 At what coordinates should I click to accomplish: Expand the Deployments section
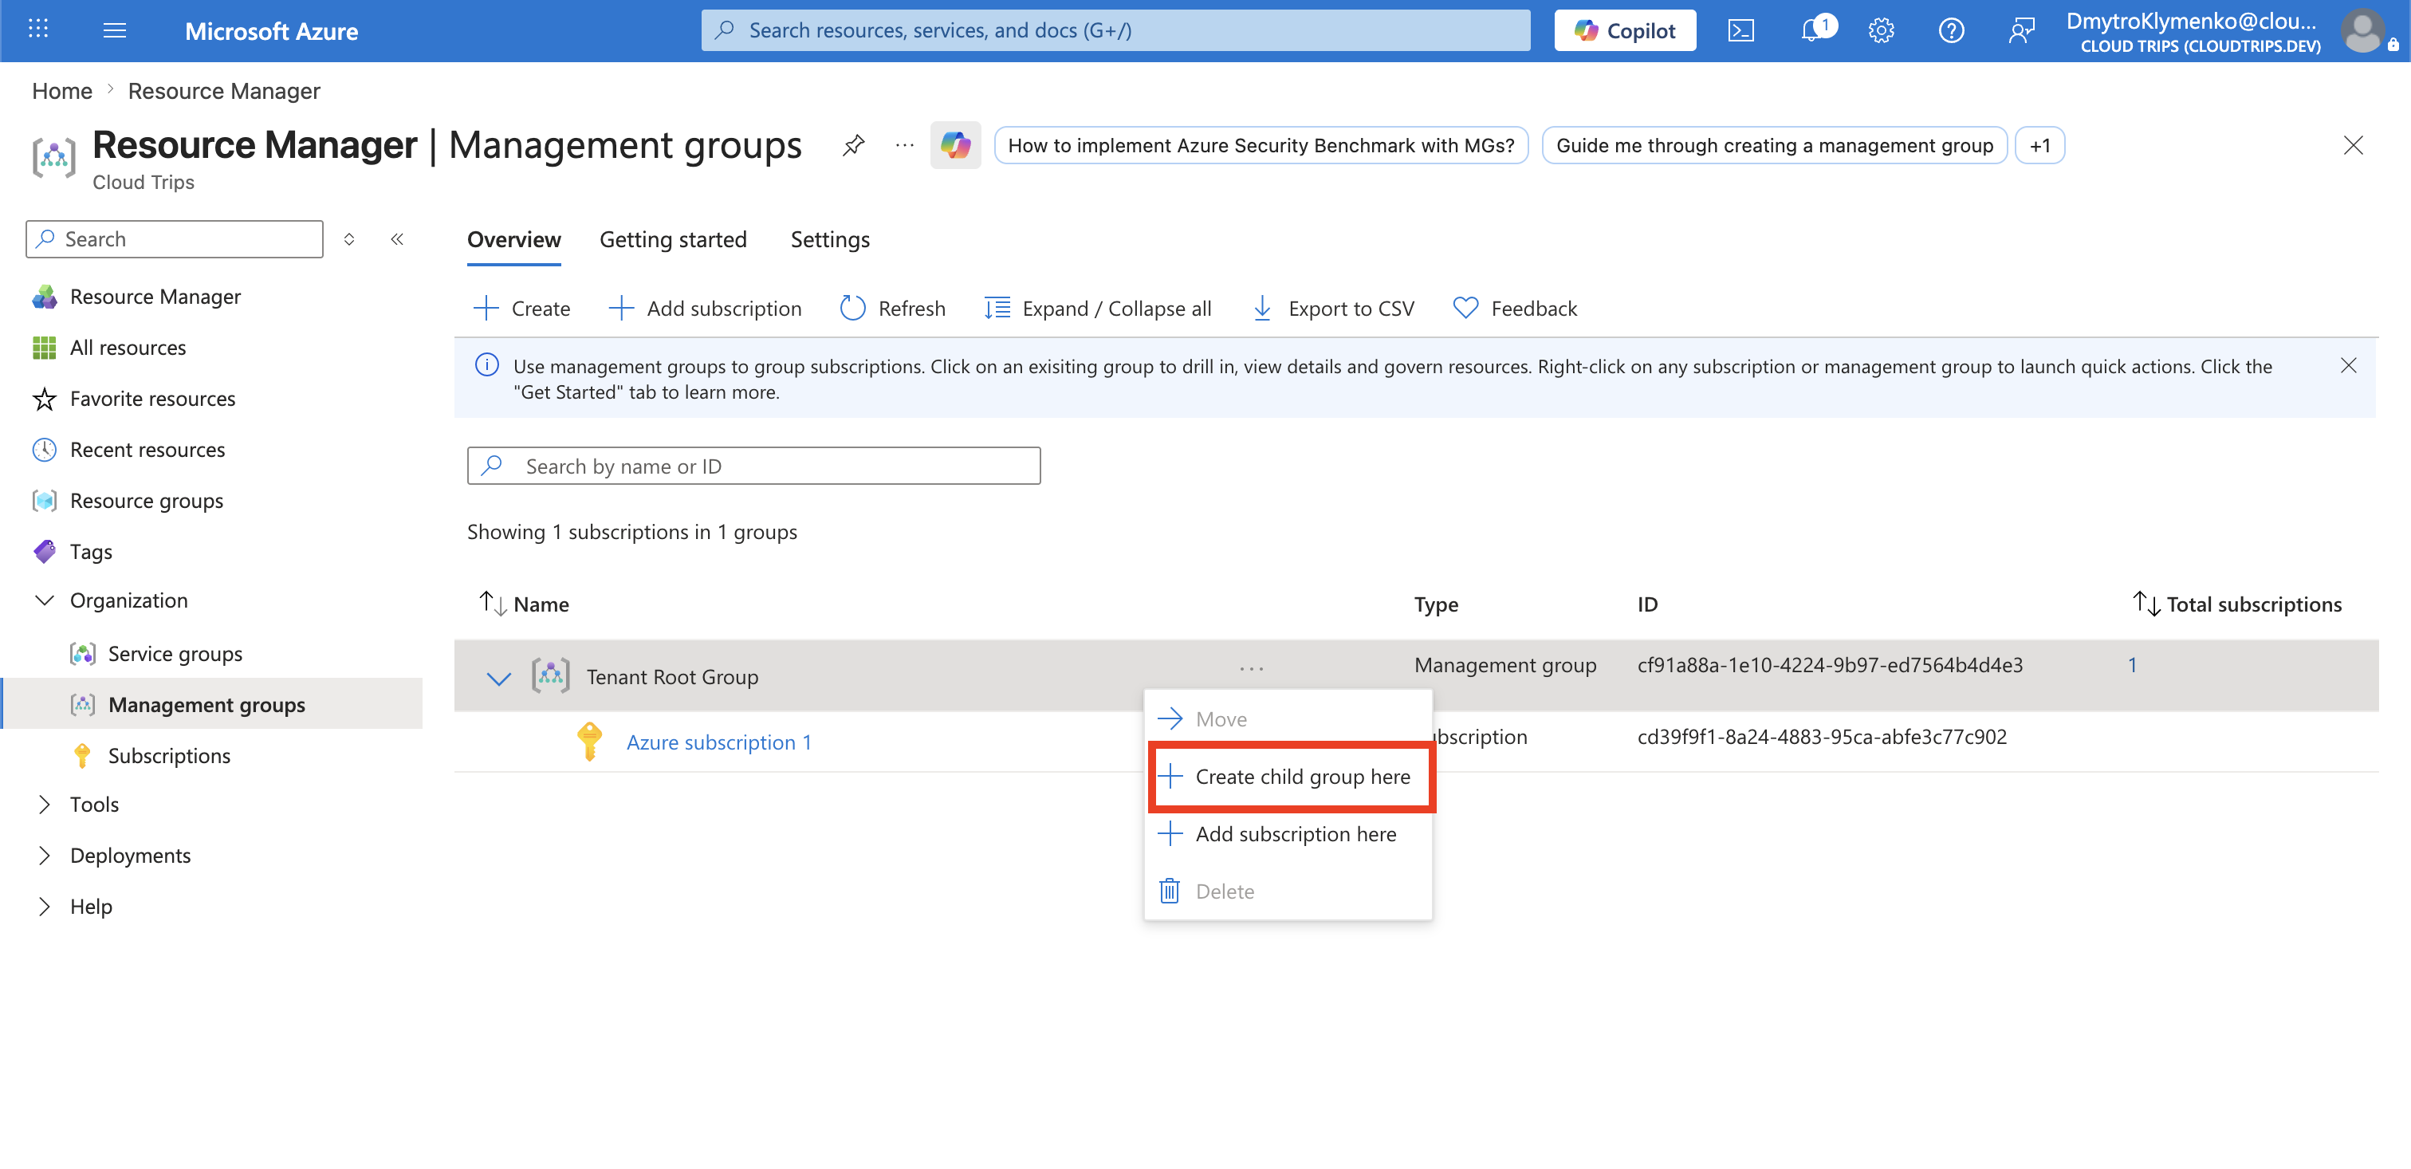[45, 856]
